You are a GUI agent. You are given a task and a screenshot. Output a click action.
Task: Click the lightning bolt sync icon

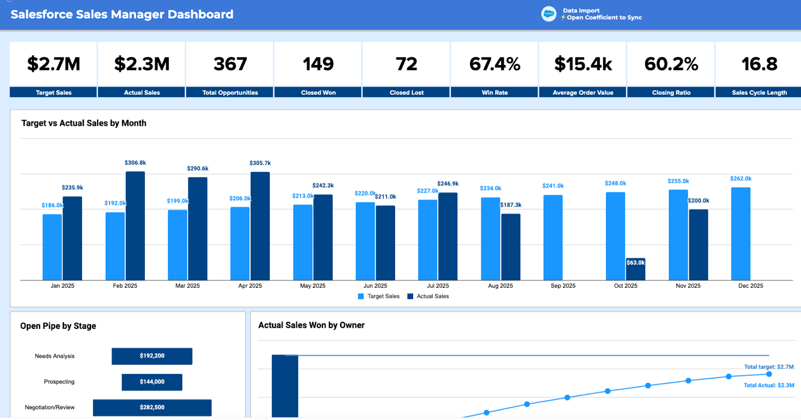pyautogui.click(x=563, y=18)
